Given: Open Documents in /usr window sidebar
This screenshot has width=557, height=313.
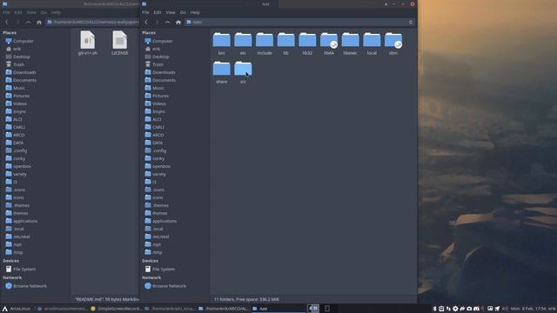Looking at the screenshot, I should pyautogui.click(x=160, y=80).
